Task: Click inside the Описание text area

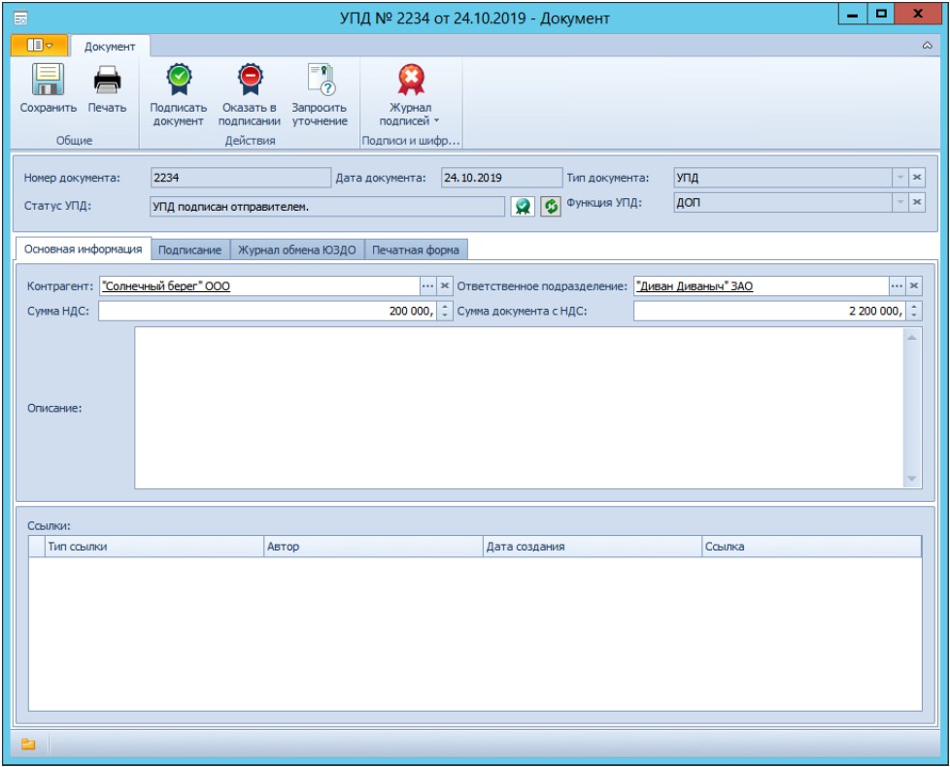Action: pyautogui.click(x=519, y=408)
